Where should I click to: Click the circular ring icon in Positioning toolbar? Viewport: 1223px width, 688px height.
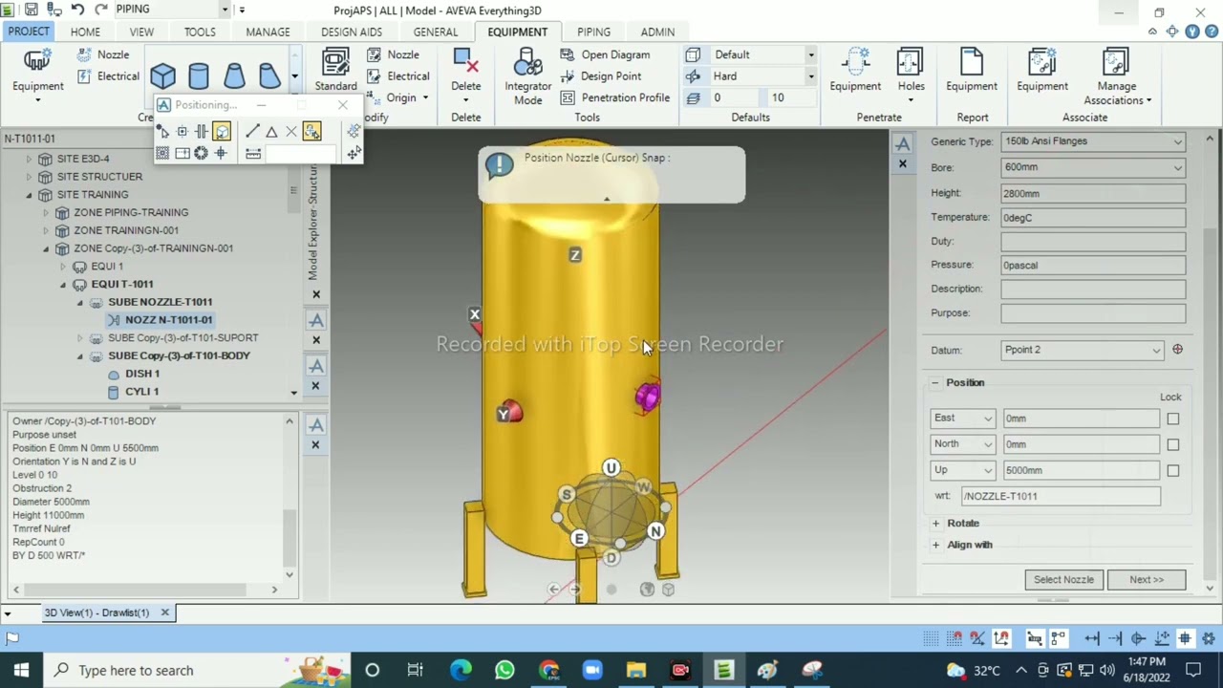tap(201, 153)
